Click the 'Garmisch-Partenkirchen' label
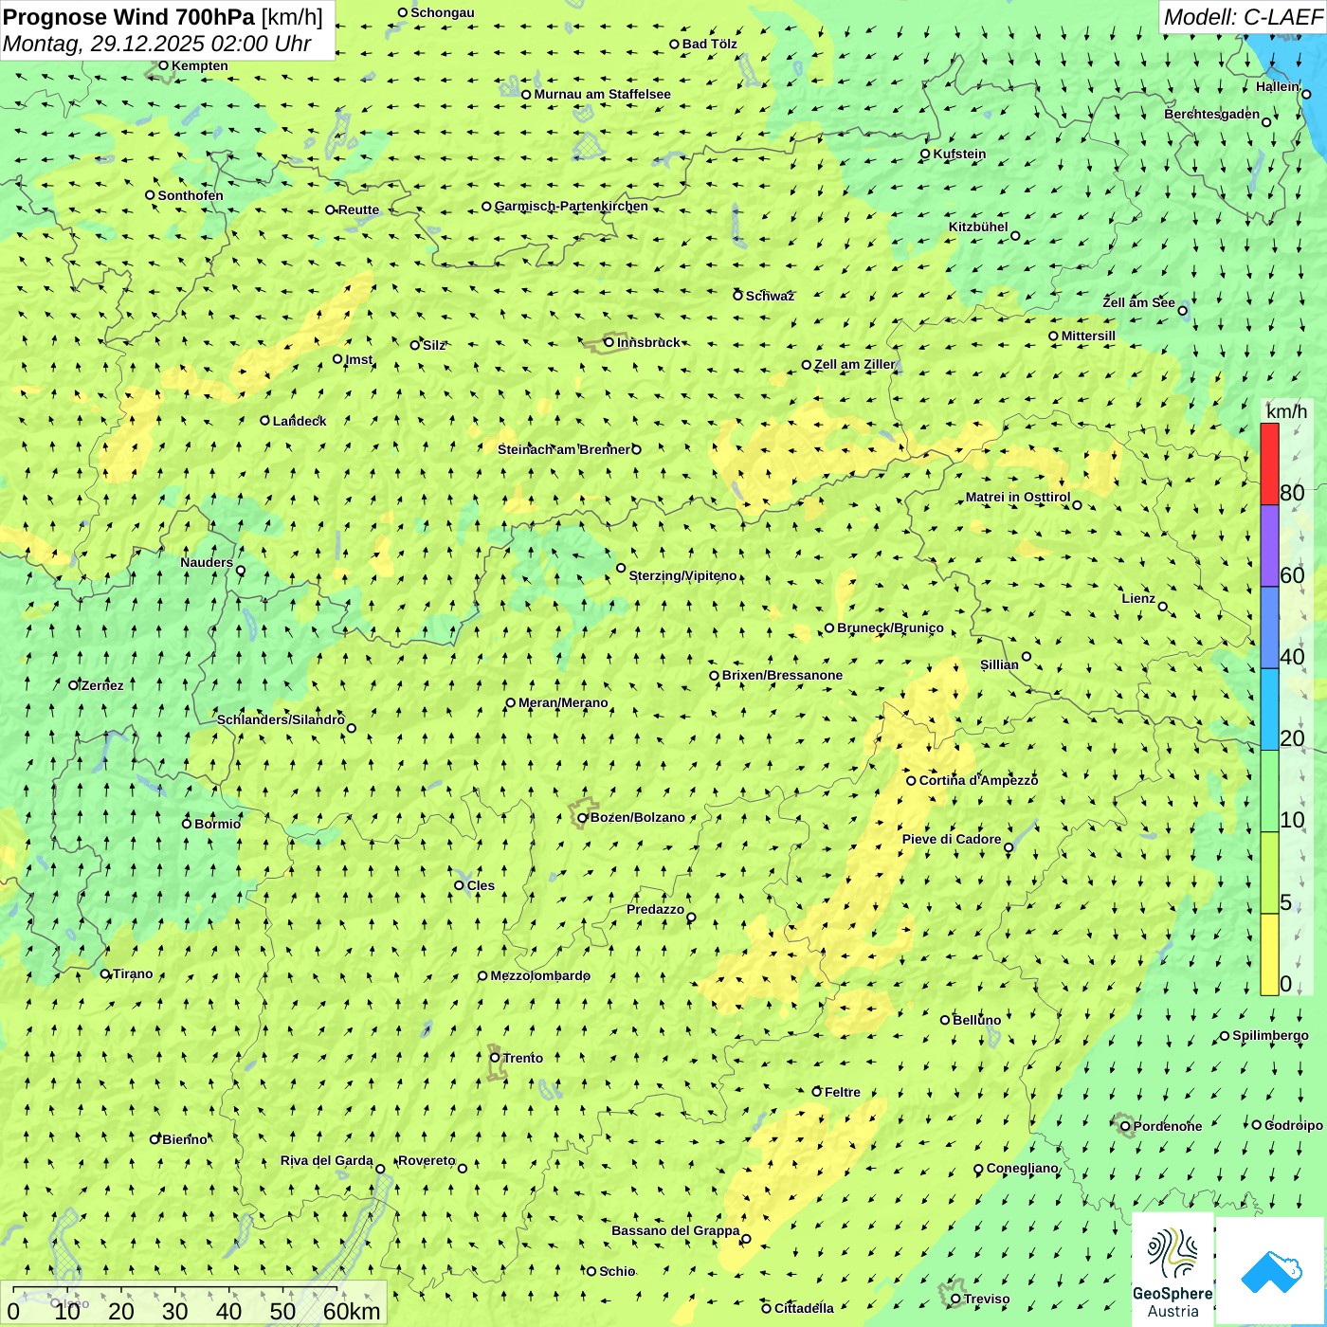The width and height of the screenshot is (1327, 1327). coord(572,206)
